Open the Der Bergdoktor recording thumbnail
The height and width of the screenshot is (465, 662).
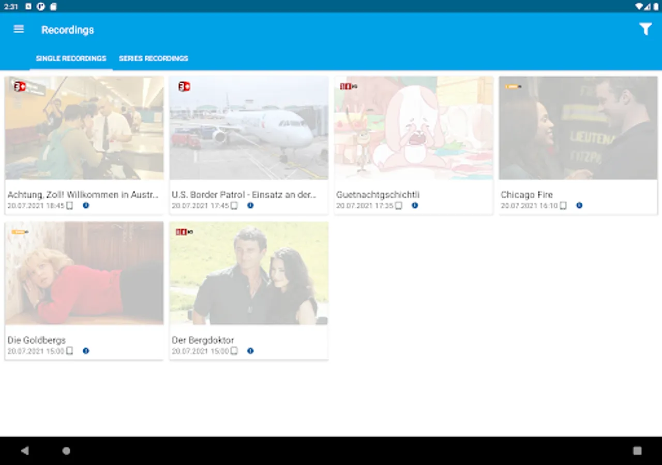click(249, 273)
